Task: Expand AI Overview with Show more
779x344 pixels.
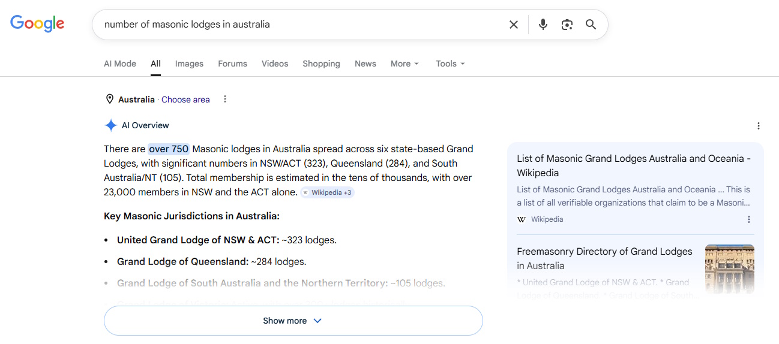Action: pos(293,321)
